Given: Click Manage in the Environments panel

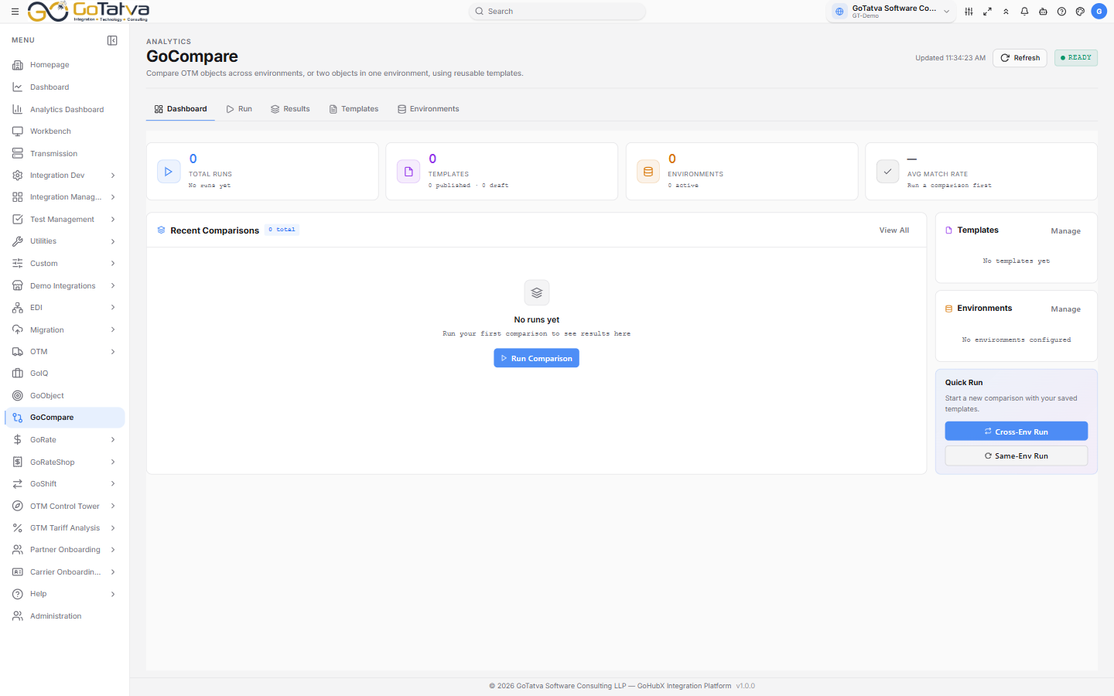Looking at the screenshot, I should 1066,309.
